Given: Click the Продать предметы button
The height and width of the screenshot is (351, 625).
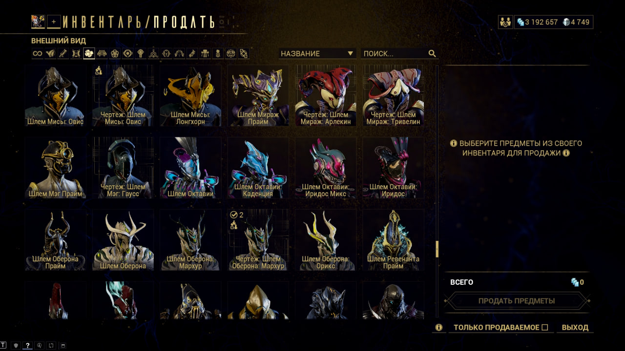Looking at the screenshot, I should pos(517,301).
